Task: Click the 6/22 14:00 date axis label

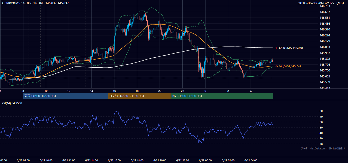Action: coord(91,160)
